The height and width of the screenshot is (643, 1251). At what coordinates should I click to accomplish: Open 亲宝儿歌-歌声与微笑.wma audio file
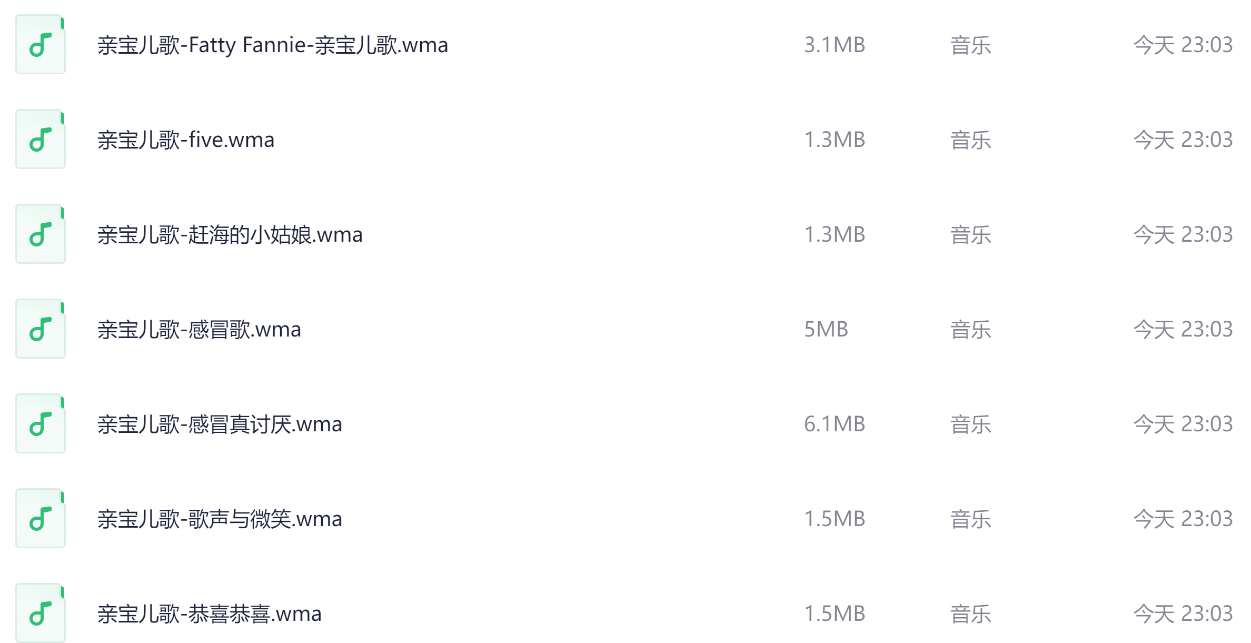pyautogui.click(x=219, y=519)
